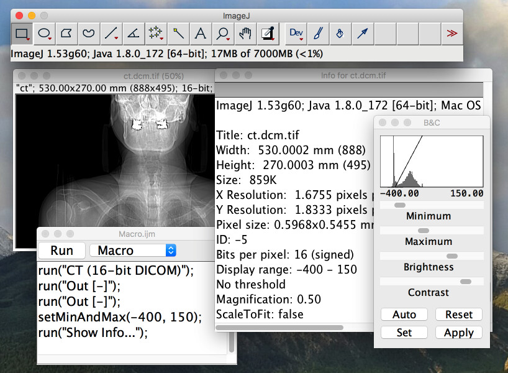Adjust the Brightness slider
The image size is (508, 373).
(x=451, y=256)
